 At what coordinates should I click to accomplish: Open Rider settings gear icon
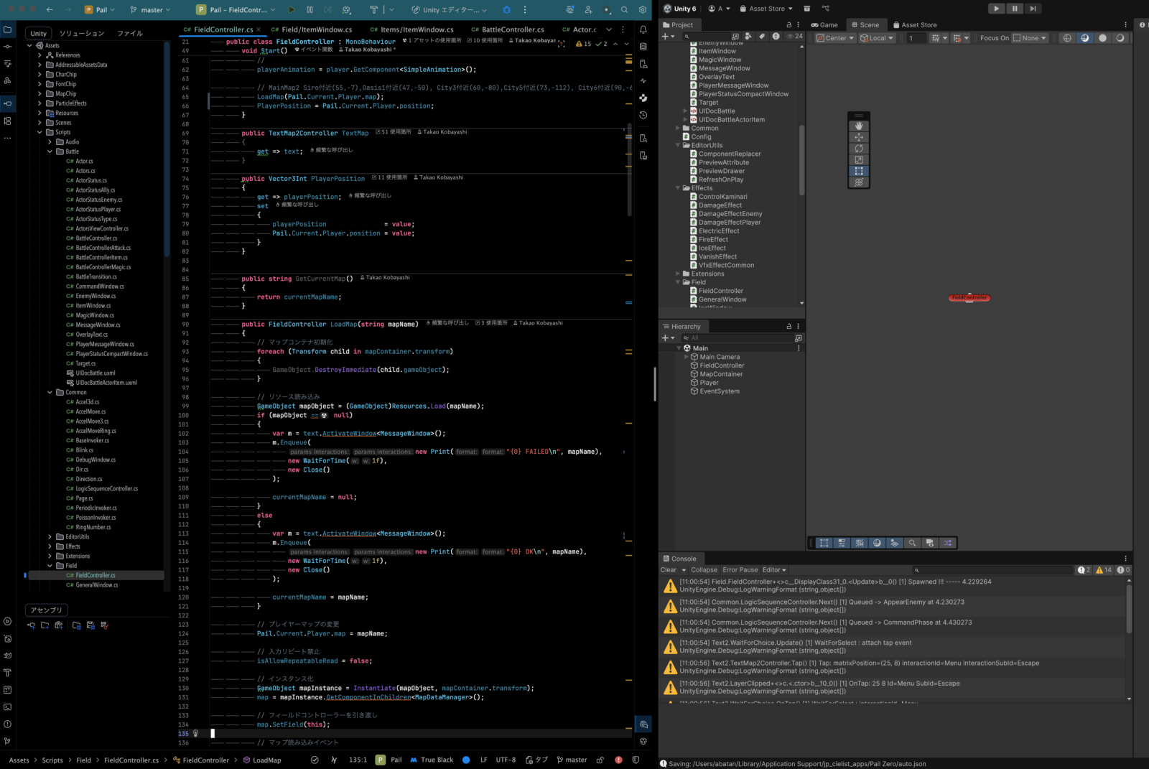pos(643,10)
